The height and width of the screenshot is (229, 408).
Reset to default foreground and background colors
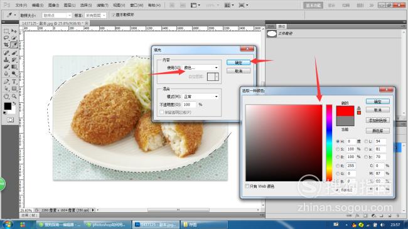coord(4,113)
